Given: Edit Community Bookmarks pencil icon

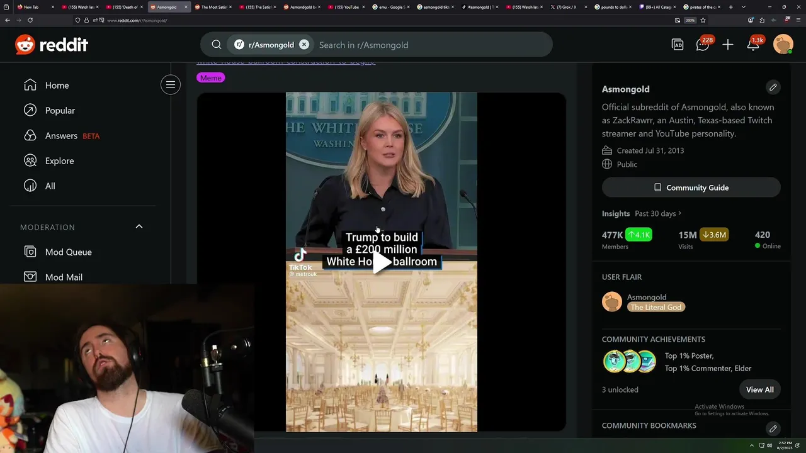Looking at the screenshot, I should (x=773, y=428).
